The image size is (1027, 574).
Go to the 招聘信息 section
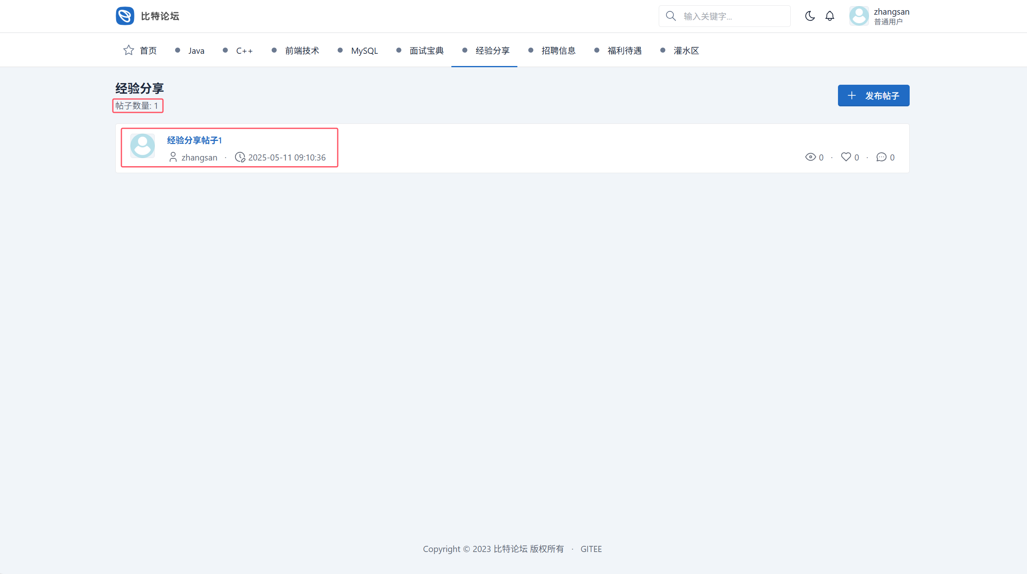coord(558,51)
